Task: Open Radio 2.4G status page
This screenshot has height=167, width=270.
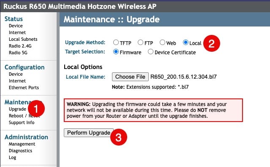Action: pos(20,46)
